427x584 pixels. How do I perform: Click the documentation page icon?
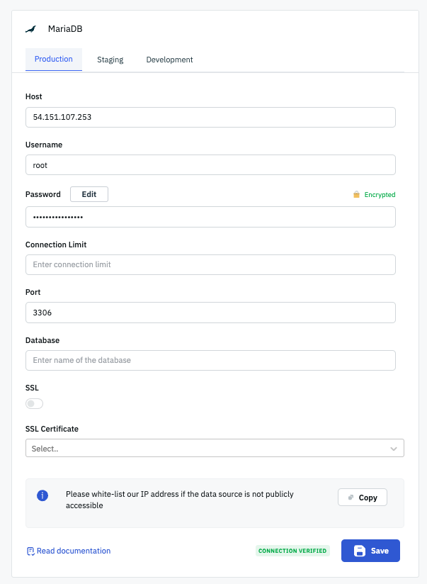pyautogui.click(x=30, y=551)
